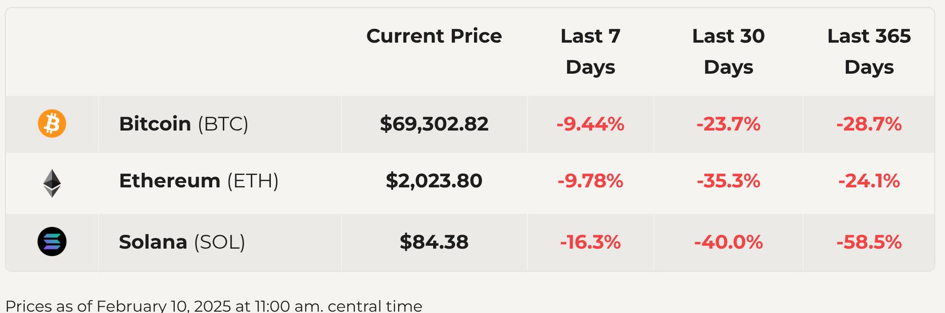Click the Last 7 Days column header

pyautogui.click(x=590, y=52)
